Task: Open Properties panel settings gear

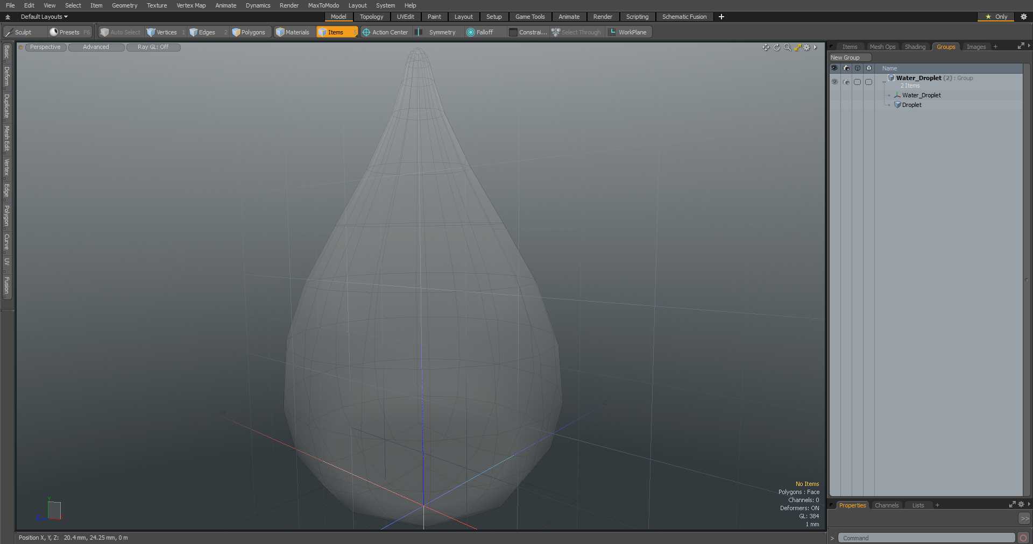Action: [1021, 504]
